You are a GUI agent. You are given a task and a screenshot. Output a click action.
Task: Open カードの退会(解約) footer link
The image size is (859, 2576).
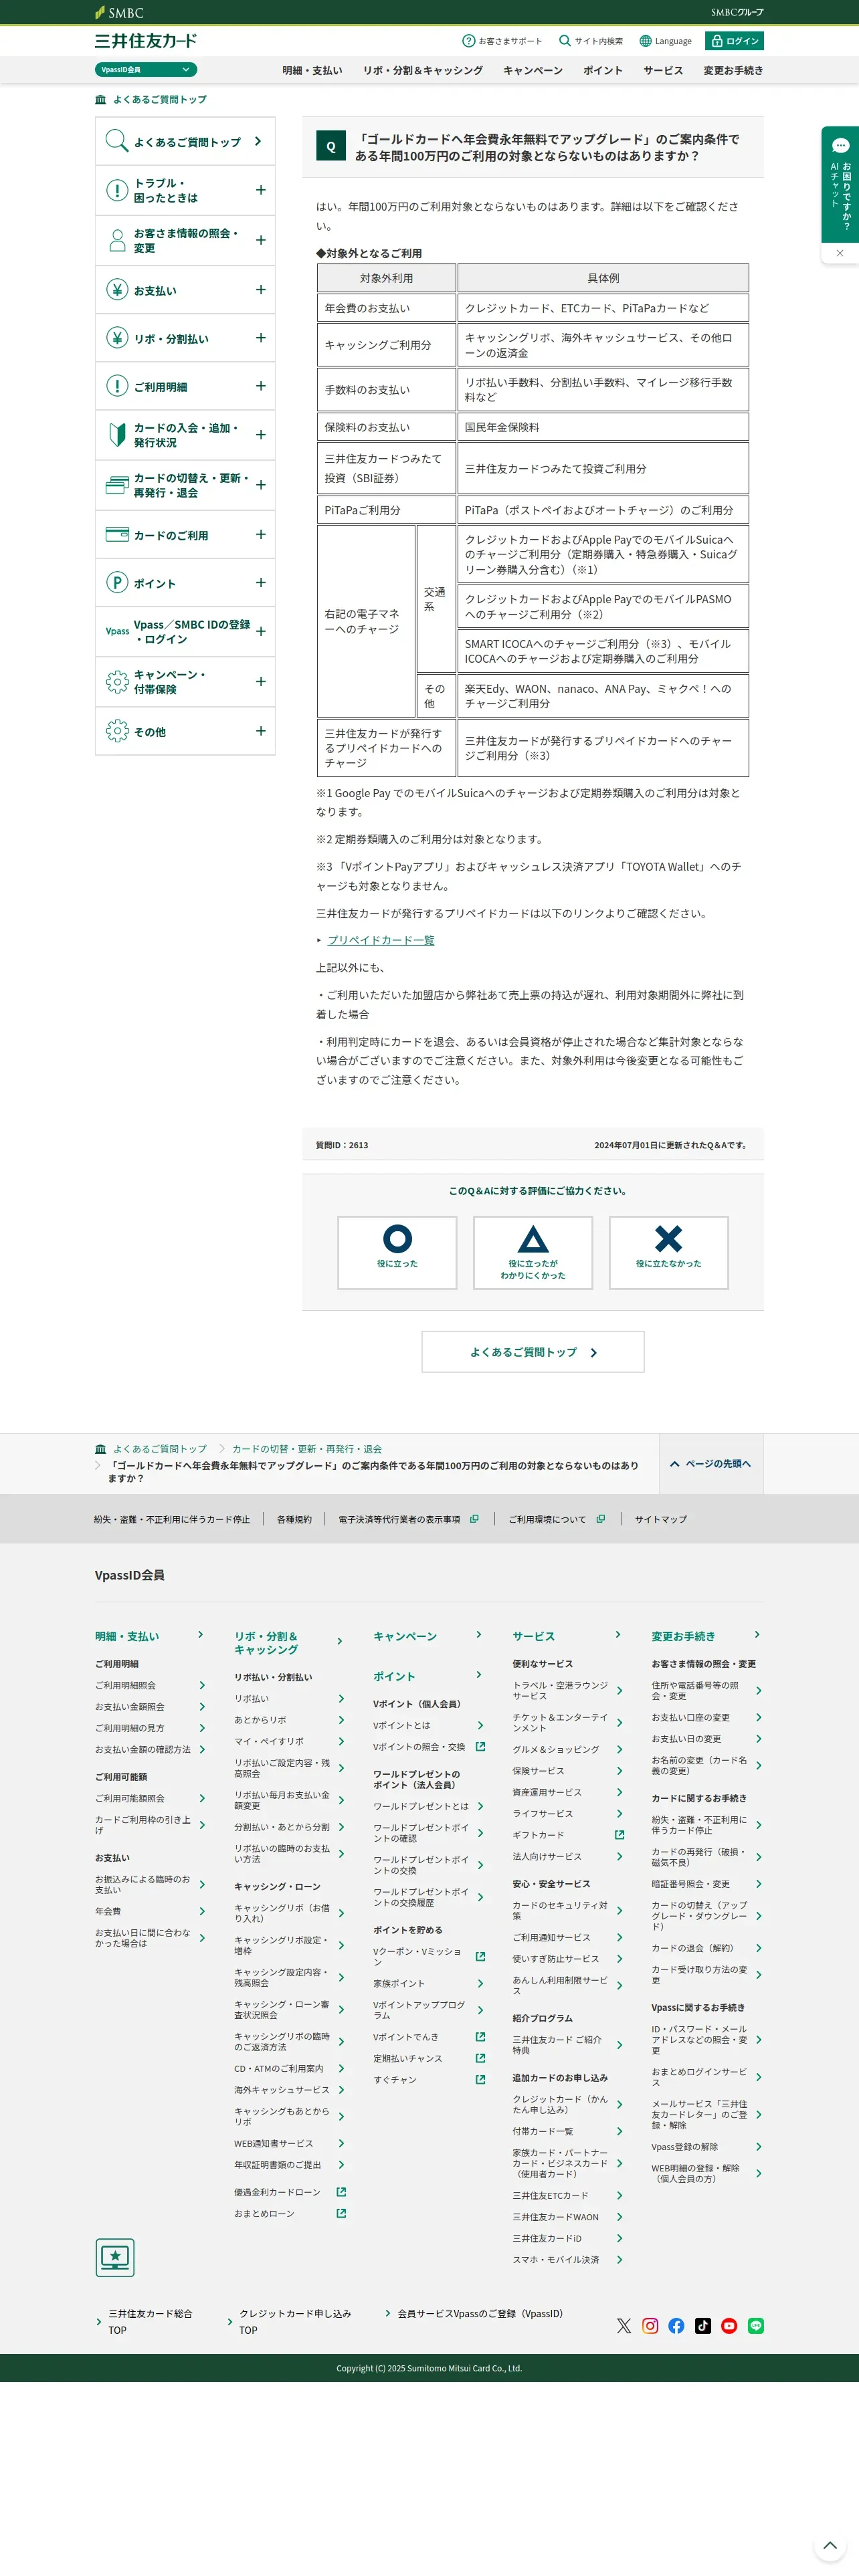[706, 1948]
